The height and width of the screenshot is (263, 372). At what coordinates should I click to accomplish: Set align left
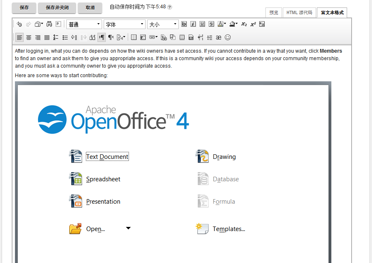(x=19, y=37)
